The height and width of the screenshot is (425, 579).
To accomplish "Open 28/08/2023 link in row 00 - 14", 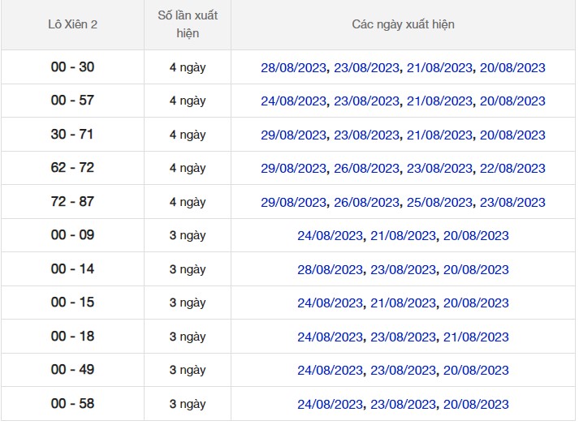I will (x=330, y=269).
